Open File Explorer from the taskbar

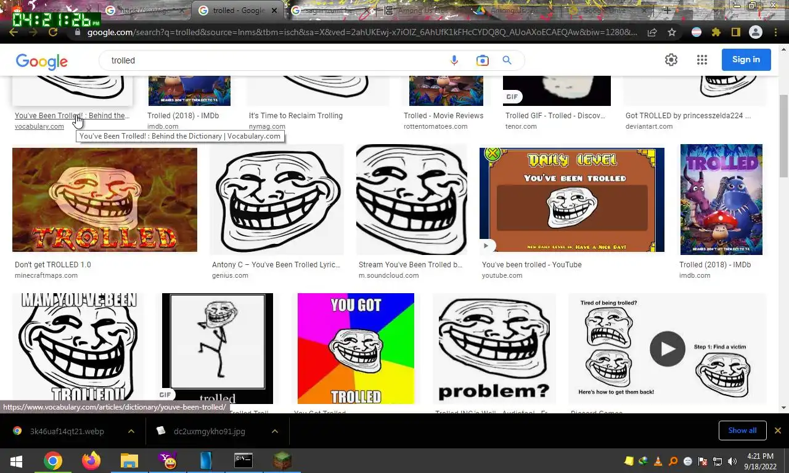click(129, 461)
